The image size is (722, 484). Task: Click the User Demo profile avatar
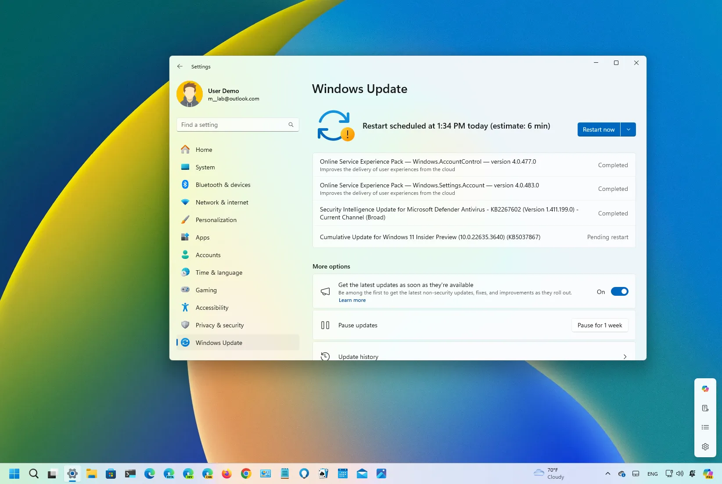[x=189, y=93]
